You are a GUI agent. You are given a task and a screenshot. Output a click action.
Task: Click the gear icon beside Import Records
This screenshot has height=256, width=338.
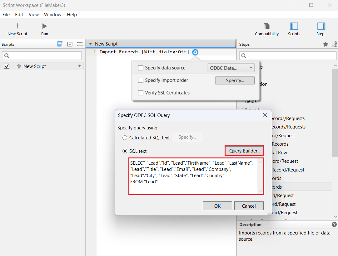195,52
